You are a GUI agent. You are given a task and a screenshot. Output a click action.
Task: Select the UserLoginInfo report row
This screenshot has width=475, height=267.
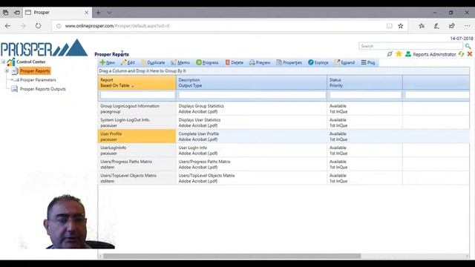point(284,151)
